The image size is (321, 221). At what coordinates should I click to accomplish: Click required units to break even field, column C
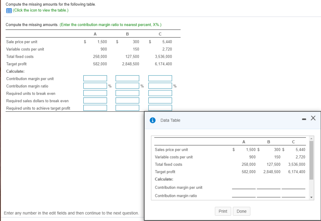pyautogui.click(x=160, y=93)
